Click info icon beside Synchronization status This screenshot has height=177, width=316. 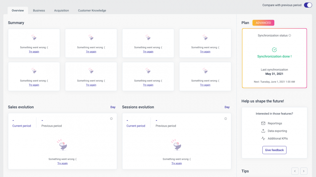290,35
